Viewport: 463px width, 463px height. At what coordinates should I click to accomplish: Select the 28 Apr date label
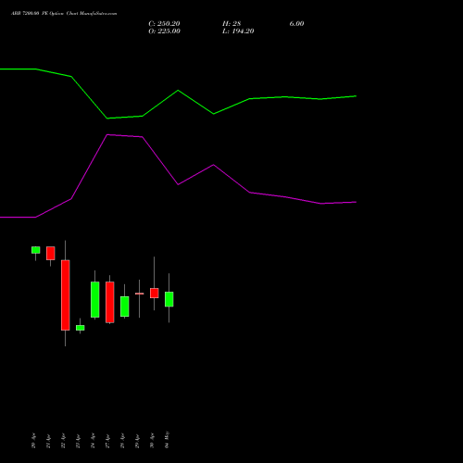coord(122,441)
